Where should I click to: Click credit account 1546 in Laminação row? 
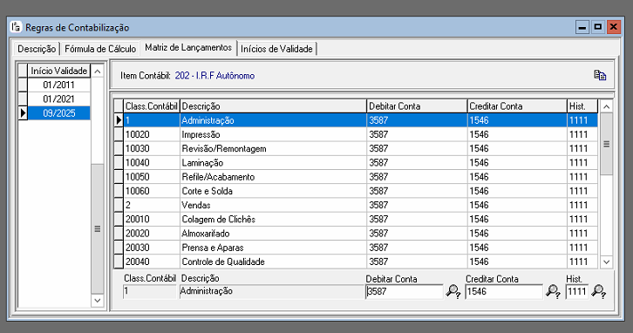click(517, 163)
